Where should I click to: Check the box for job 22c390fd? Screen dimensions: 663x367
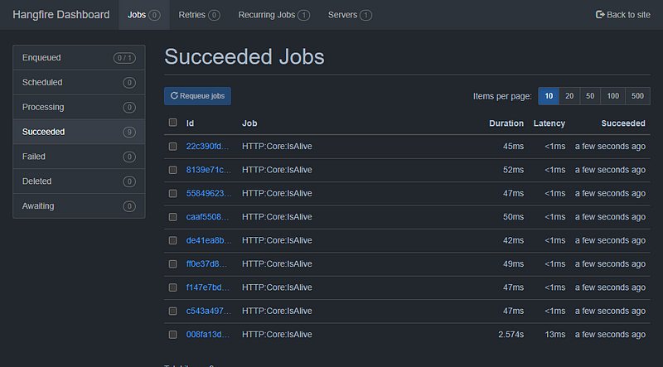pyautogui.click(x=172, y=147)
